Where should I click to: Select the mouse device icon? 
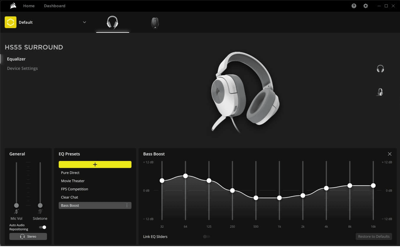click(x=155, y=23)
